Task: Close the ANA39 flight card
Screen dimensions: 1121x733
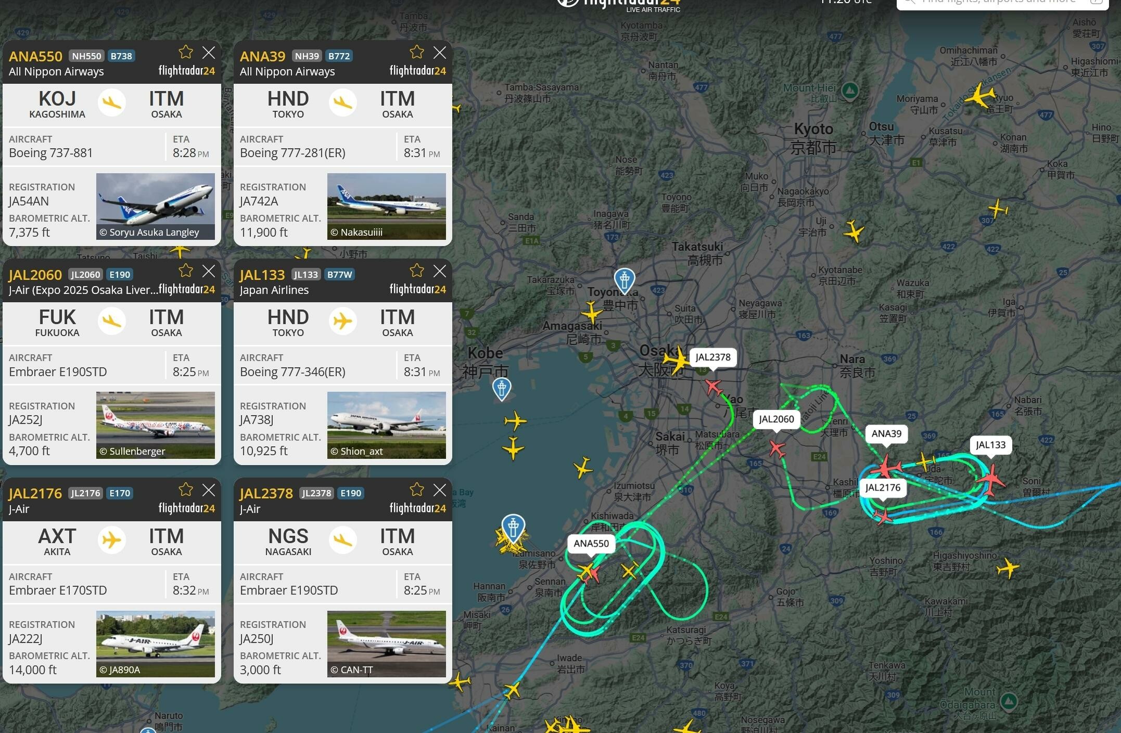Action: click(x=440, y=53)
